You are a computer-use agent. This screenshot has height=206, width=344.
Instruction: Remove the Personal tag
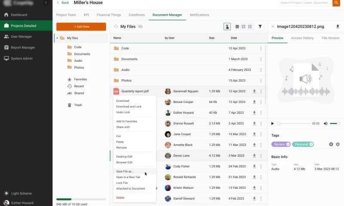311,144
